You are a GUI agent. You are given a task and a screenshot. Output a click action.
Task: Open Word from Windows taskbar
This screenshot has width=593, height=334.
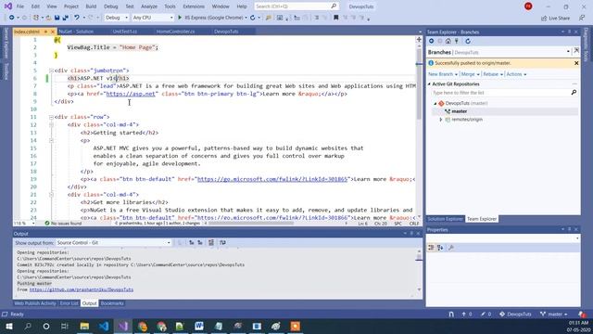199,326
